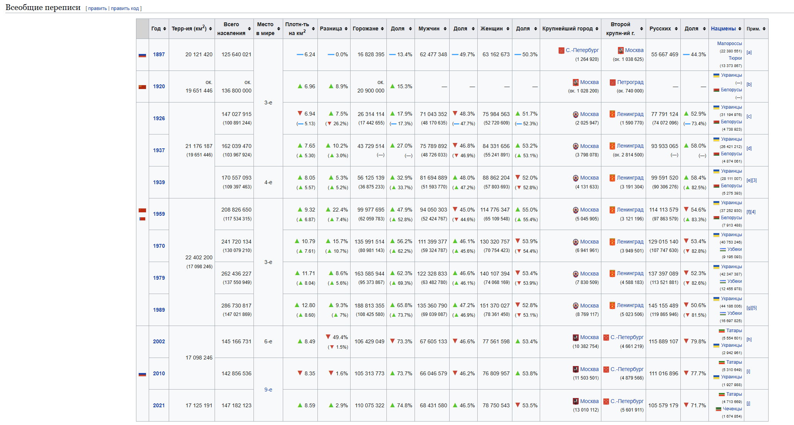This screenshot has height=425, width=794.
Task: Click Ukrainian flag icon in 1937 row
Action: click(716, 139)
